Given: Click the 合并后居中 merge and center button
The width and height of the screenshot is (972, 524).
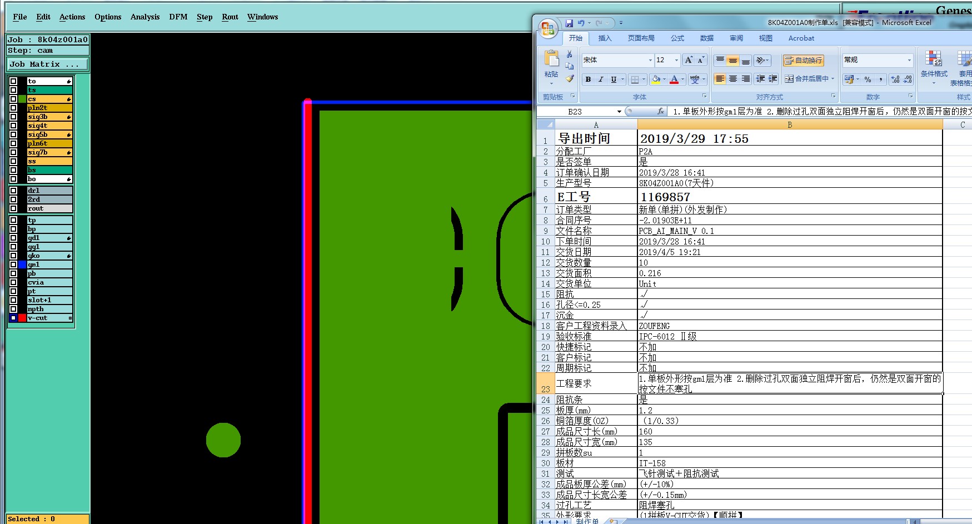Looking at the screenshot, I should pos(810,79).
